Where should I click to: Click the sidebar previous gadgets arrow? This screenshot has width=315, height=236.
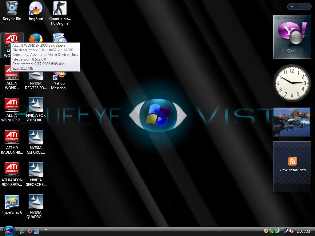click(x=302, y=6)
